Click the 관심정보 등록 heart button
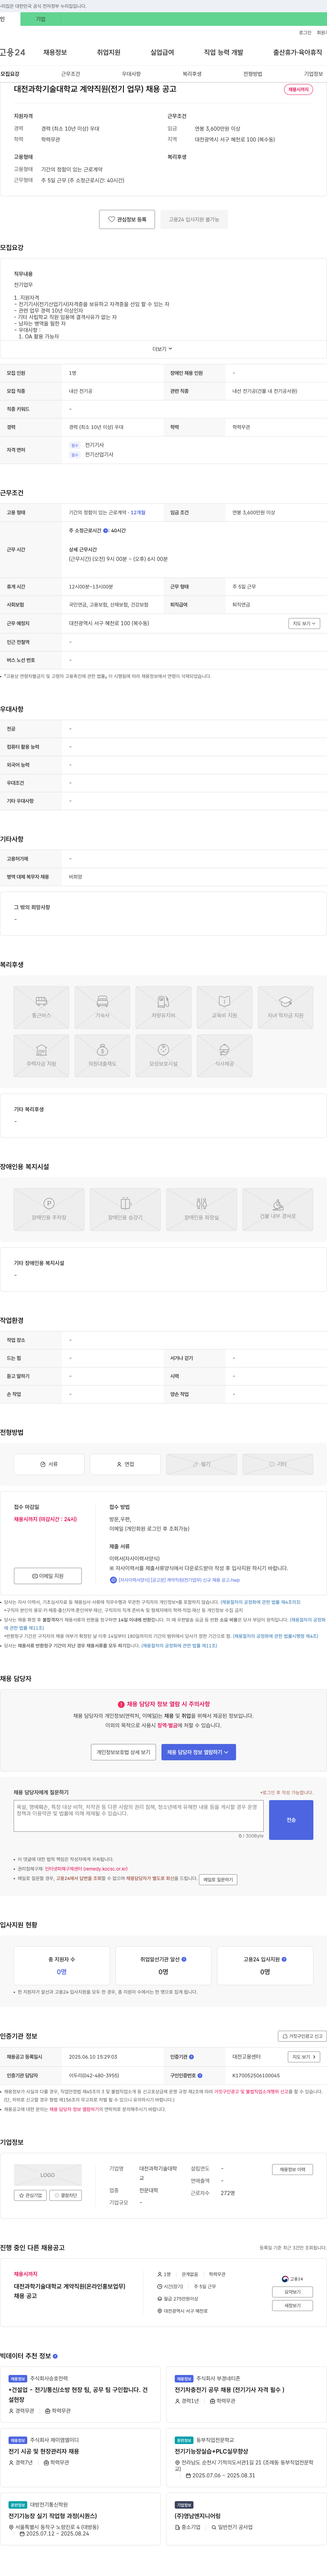The width and height of the screenshot is (327, 2576). pos(127,219)
